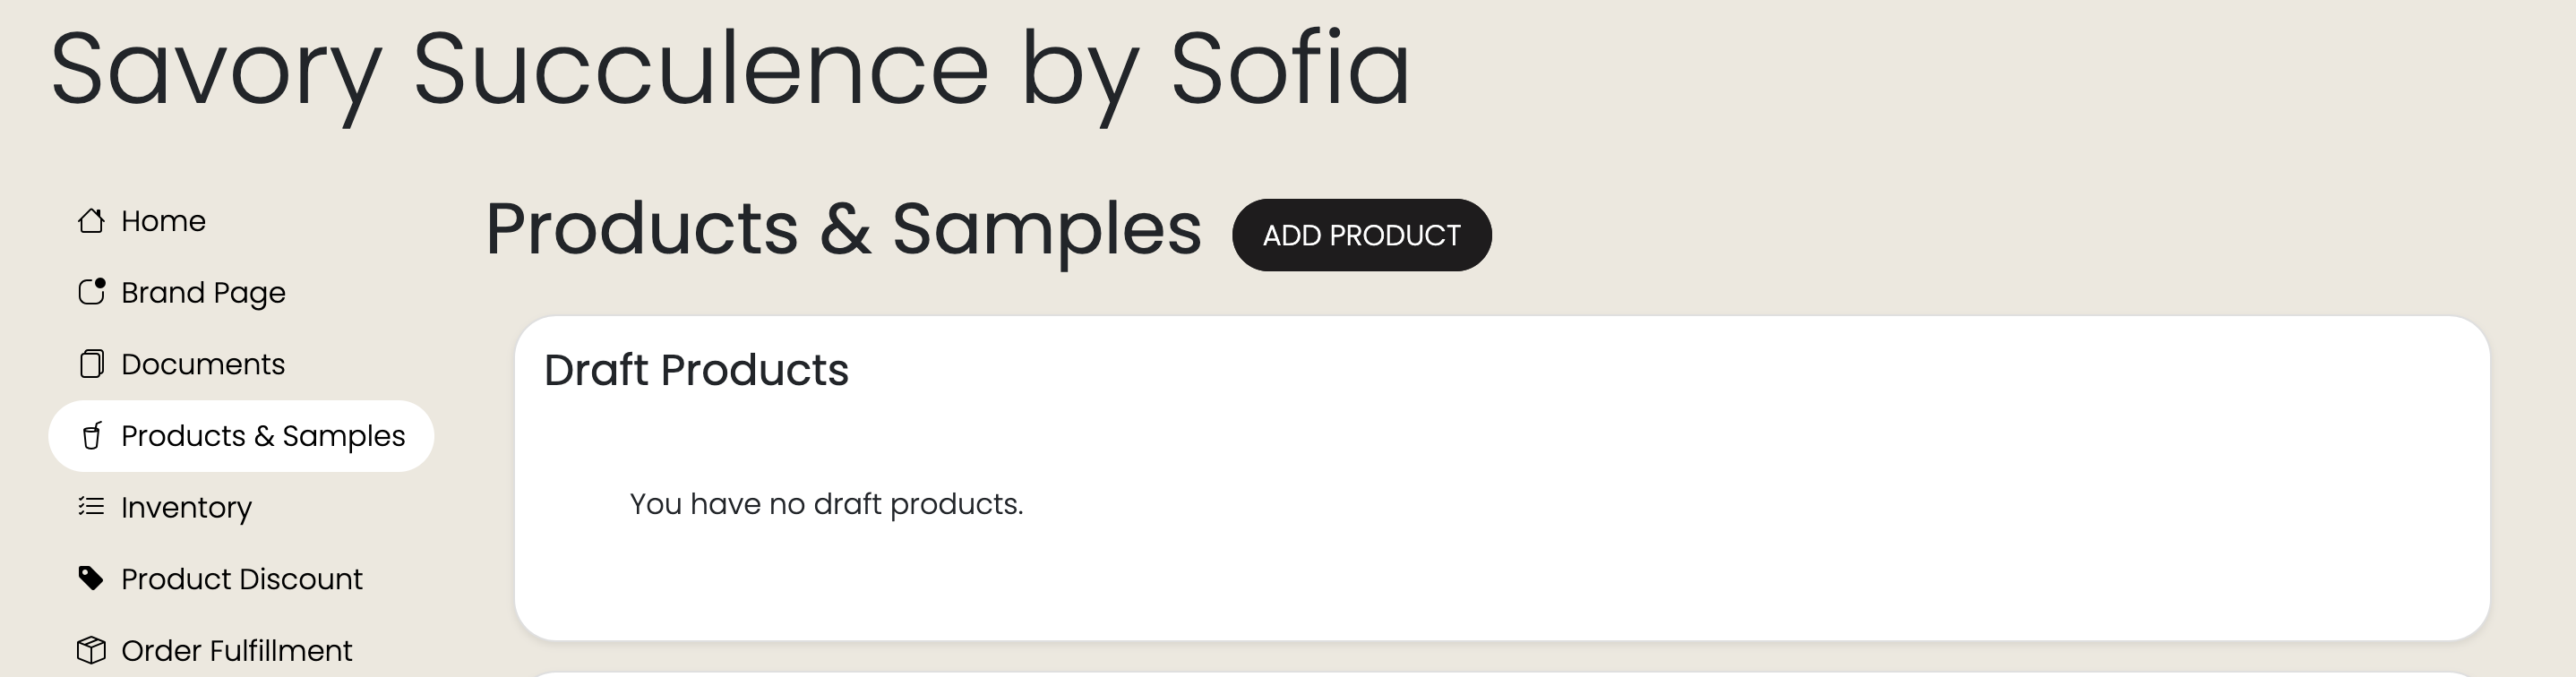Click the Documents icon in sidebar
Viewport: 2576px width, 677px height.
point(91,364)
